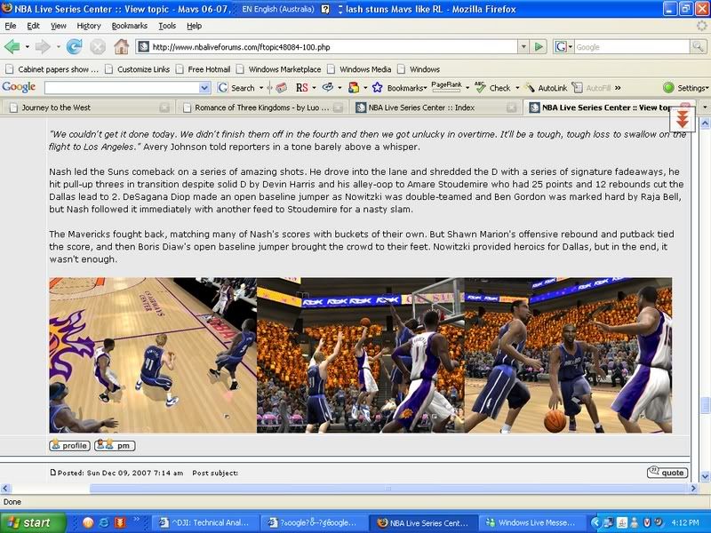Image resolution: width=711 pixels, height=533 pixels.
Task: Open 'Cabinet papers show' bookmark
Action: 52,69
